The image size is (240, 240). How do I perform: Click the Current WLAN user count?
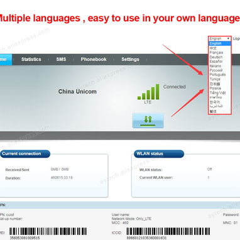click(x=208, y=178)
